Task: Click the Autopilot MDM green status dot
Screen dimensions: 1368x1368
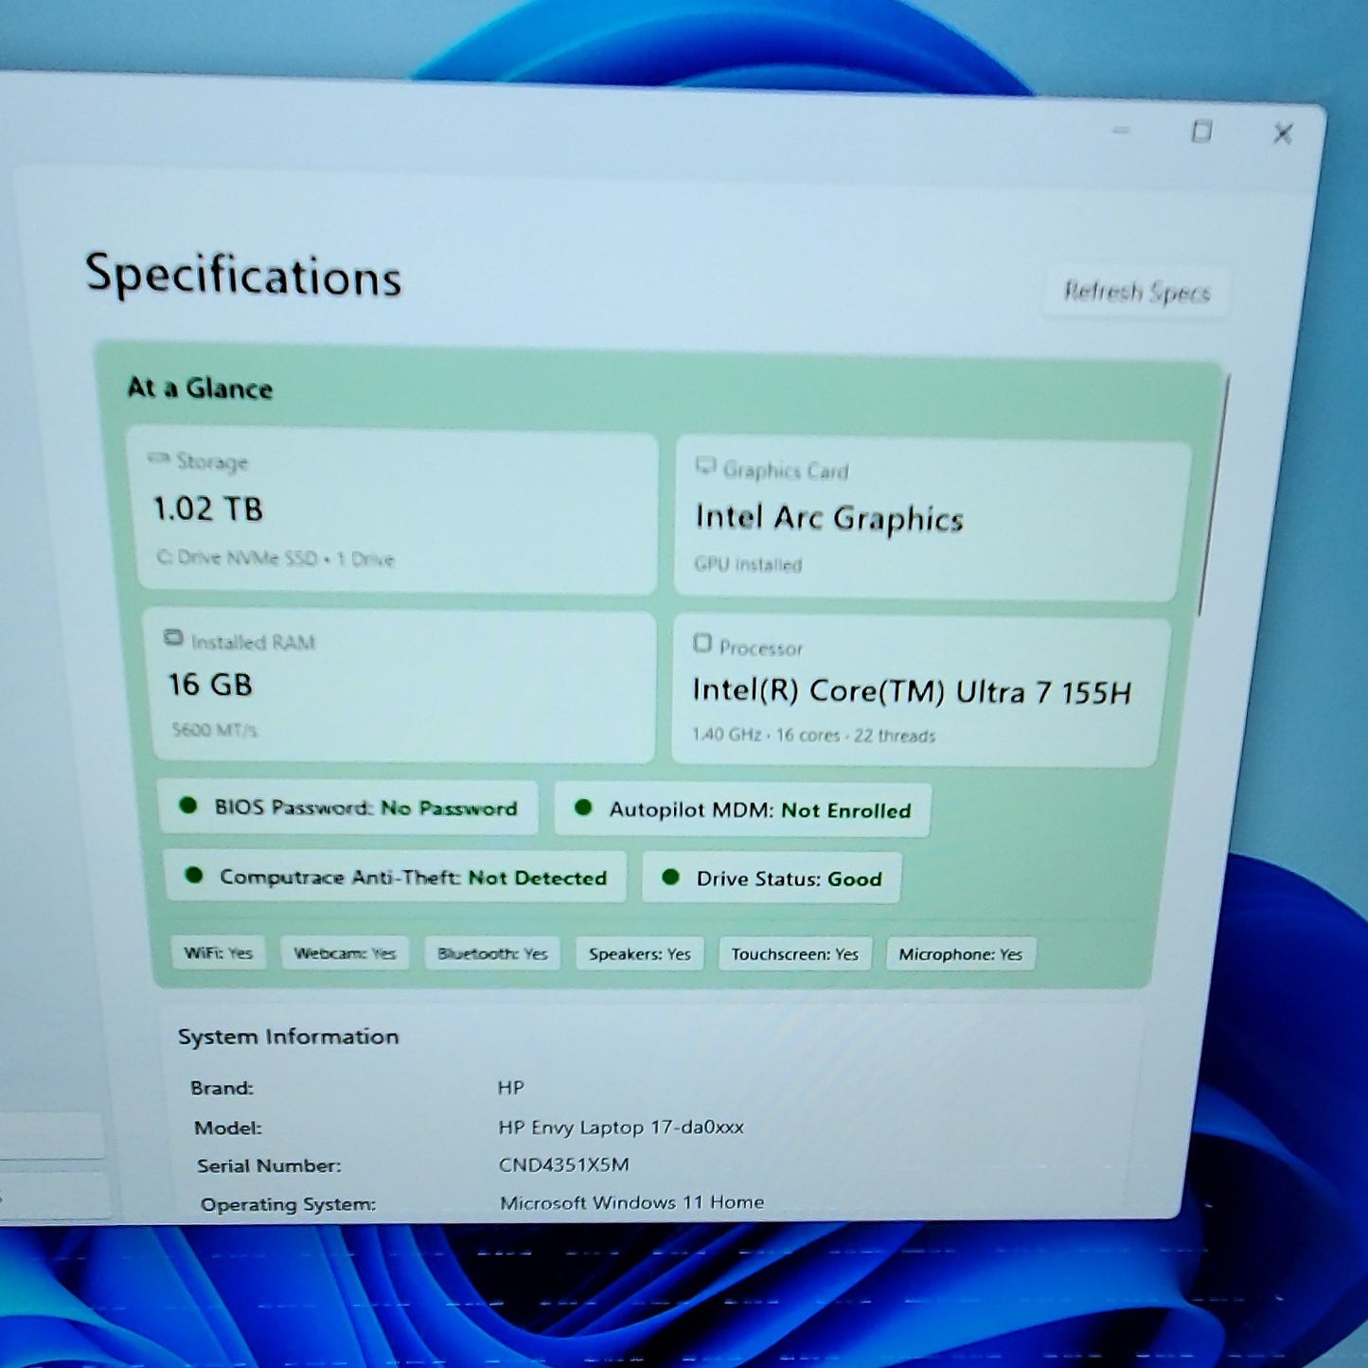Action: pyautogui.click(x=583, y=808)
